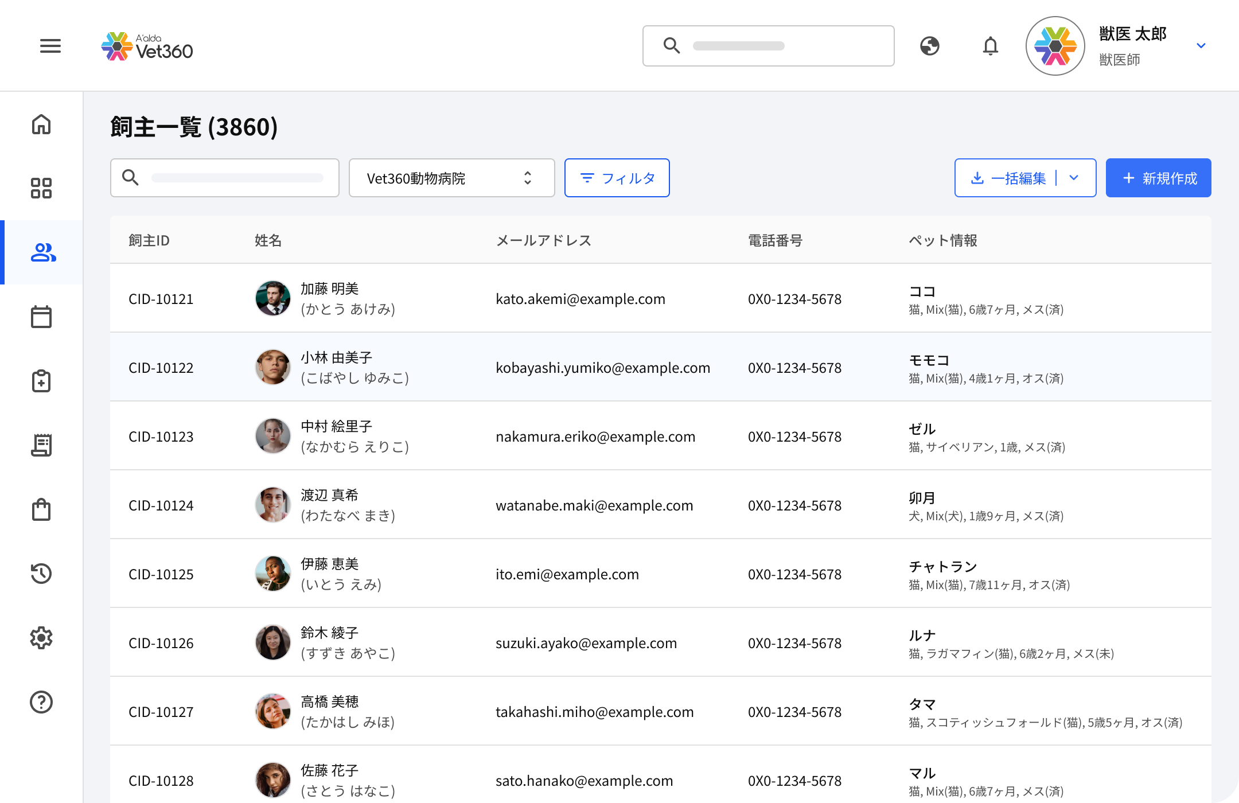
Task: Open the dashboard grid icon
Action: pos(41,188)
